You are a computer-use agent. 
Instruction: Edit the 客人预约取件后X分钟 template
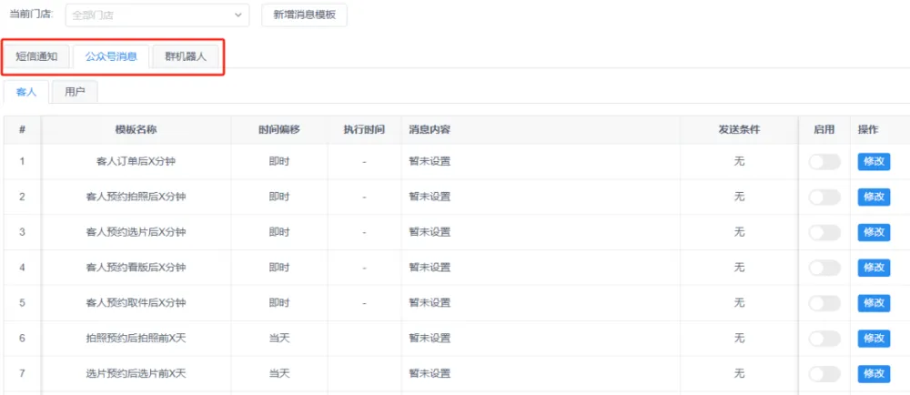tap(874, 303)
